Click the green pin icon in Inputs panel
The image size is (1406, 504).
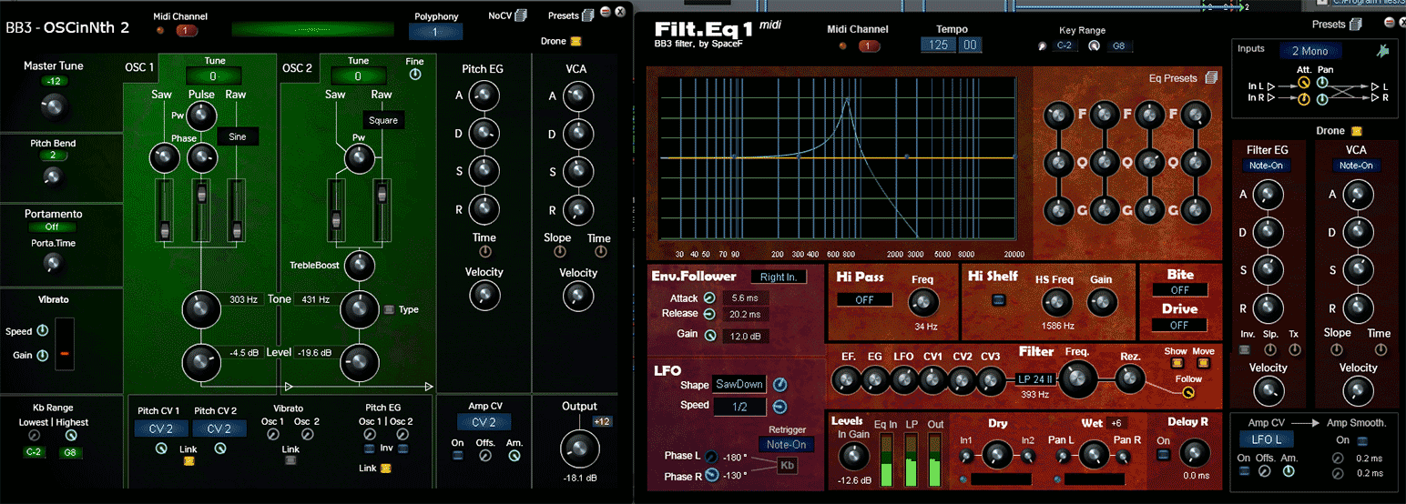1382,51
